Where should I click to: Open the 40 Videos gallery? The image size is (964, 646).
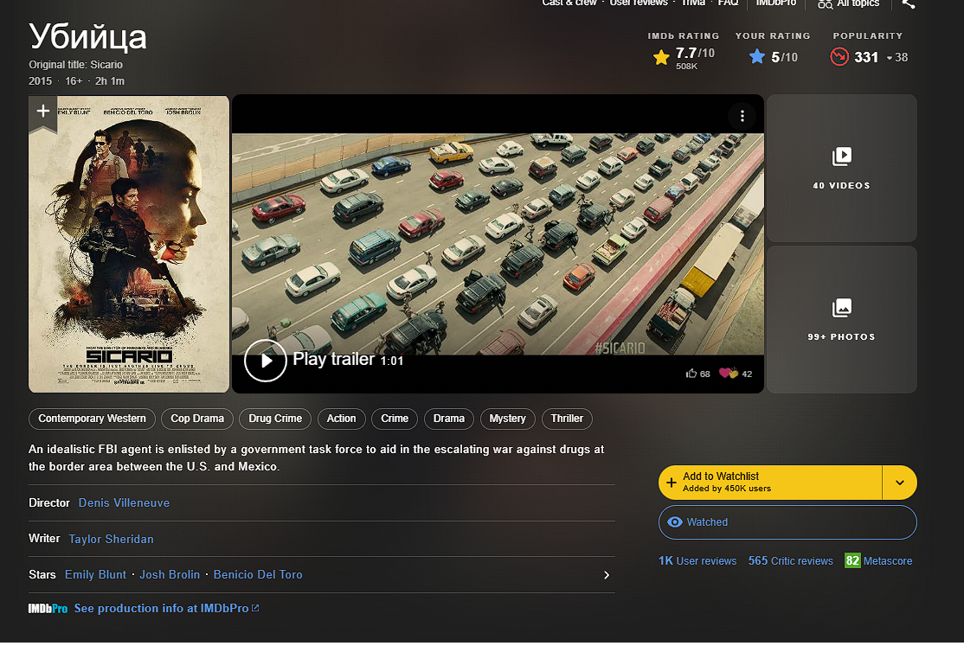pyautogui.click(x=842, y=169)
